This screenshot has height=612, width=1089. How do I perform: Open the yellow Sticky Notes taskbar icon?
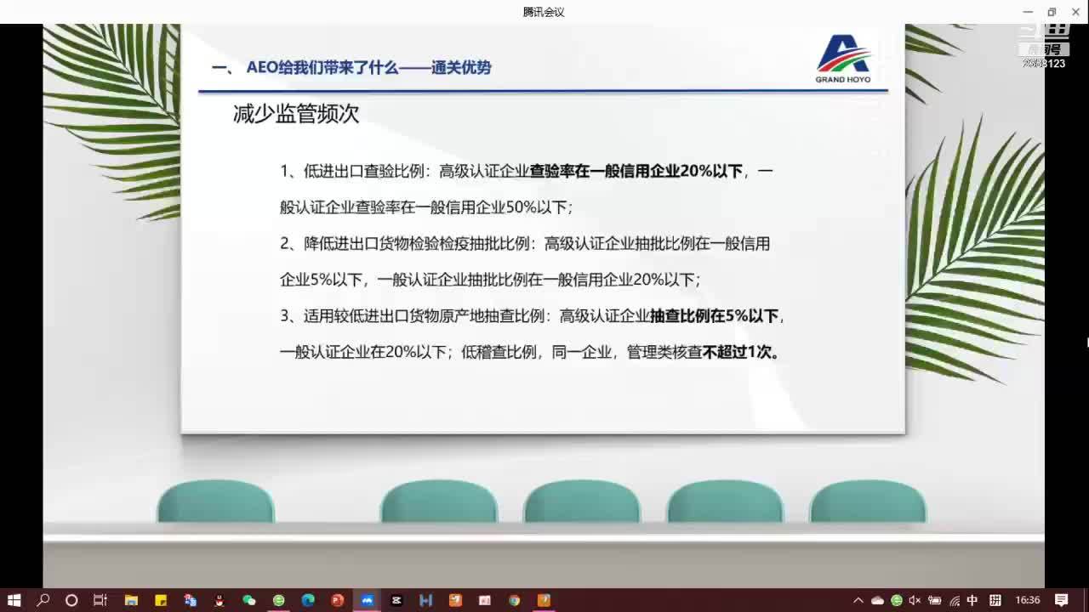click(x=161, y=600)
